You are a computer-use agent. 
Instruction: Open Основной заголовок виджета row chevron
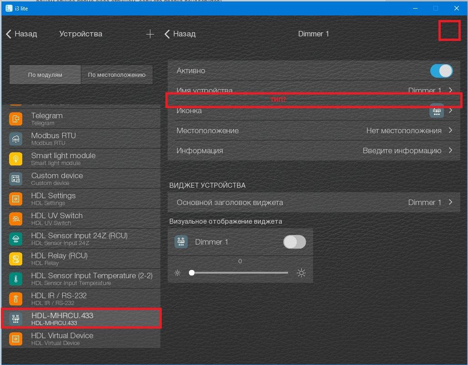click(x=450, y=202)
